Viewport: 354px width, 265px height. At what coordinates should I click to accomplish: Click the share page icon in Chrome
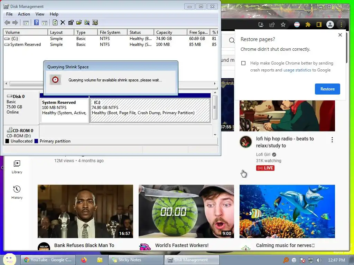pyautogui.click(x=272, y=24)
